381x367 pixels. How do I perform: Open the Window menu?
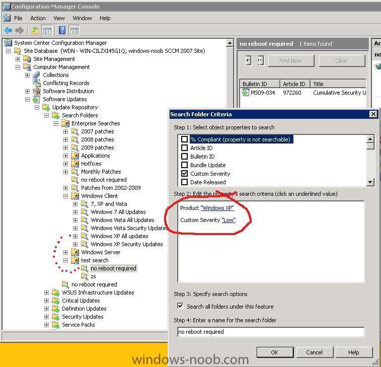pyautogui.click(x=82, y=18)
